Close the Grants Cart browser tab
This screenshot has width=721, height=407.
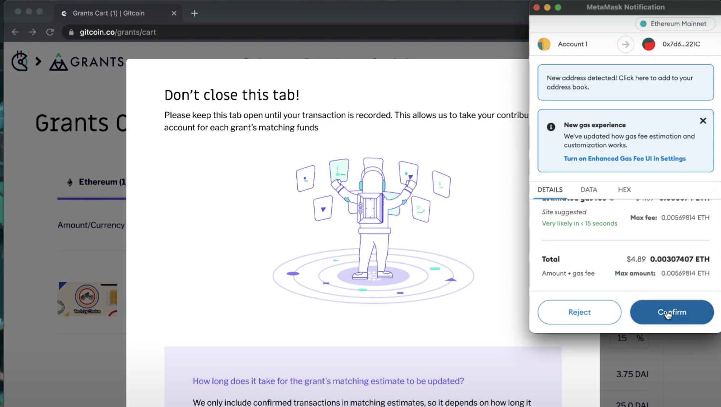(x=174, y=13)
